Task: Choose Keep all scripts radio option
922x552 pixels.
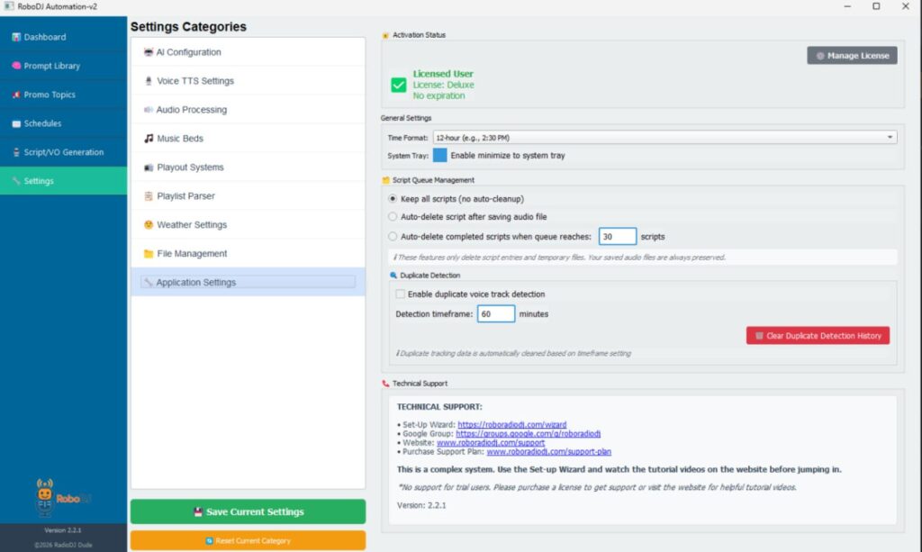Action: (393, 198)
